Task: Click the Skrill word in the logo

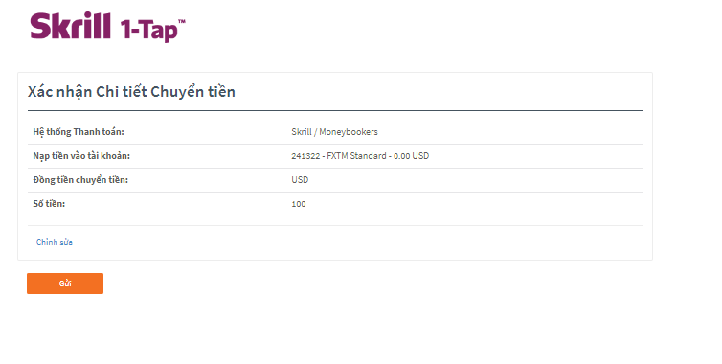Action: click(x=71, y=26)
